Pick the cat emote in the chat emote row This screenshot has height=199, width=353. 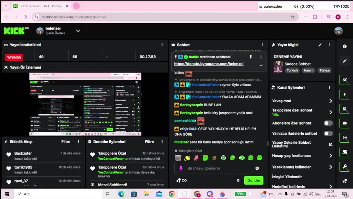(178, 158)
